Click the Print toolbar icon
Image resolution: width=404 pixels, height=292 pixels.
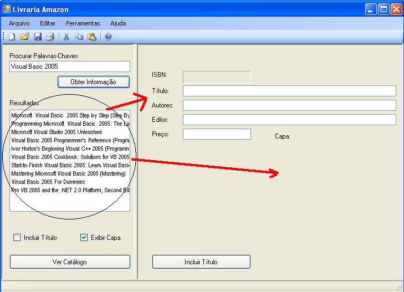coord(50,37)
